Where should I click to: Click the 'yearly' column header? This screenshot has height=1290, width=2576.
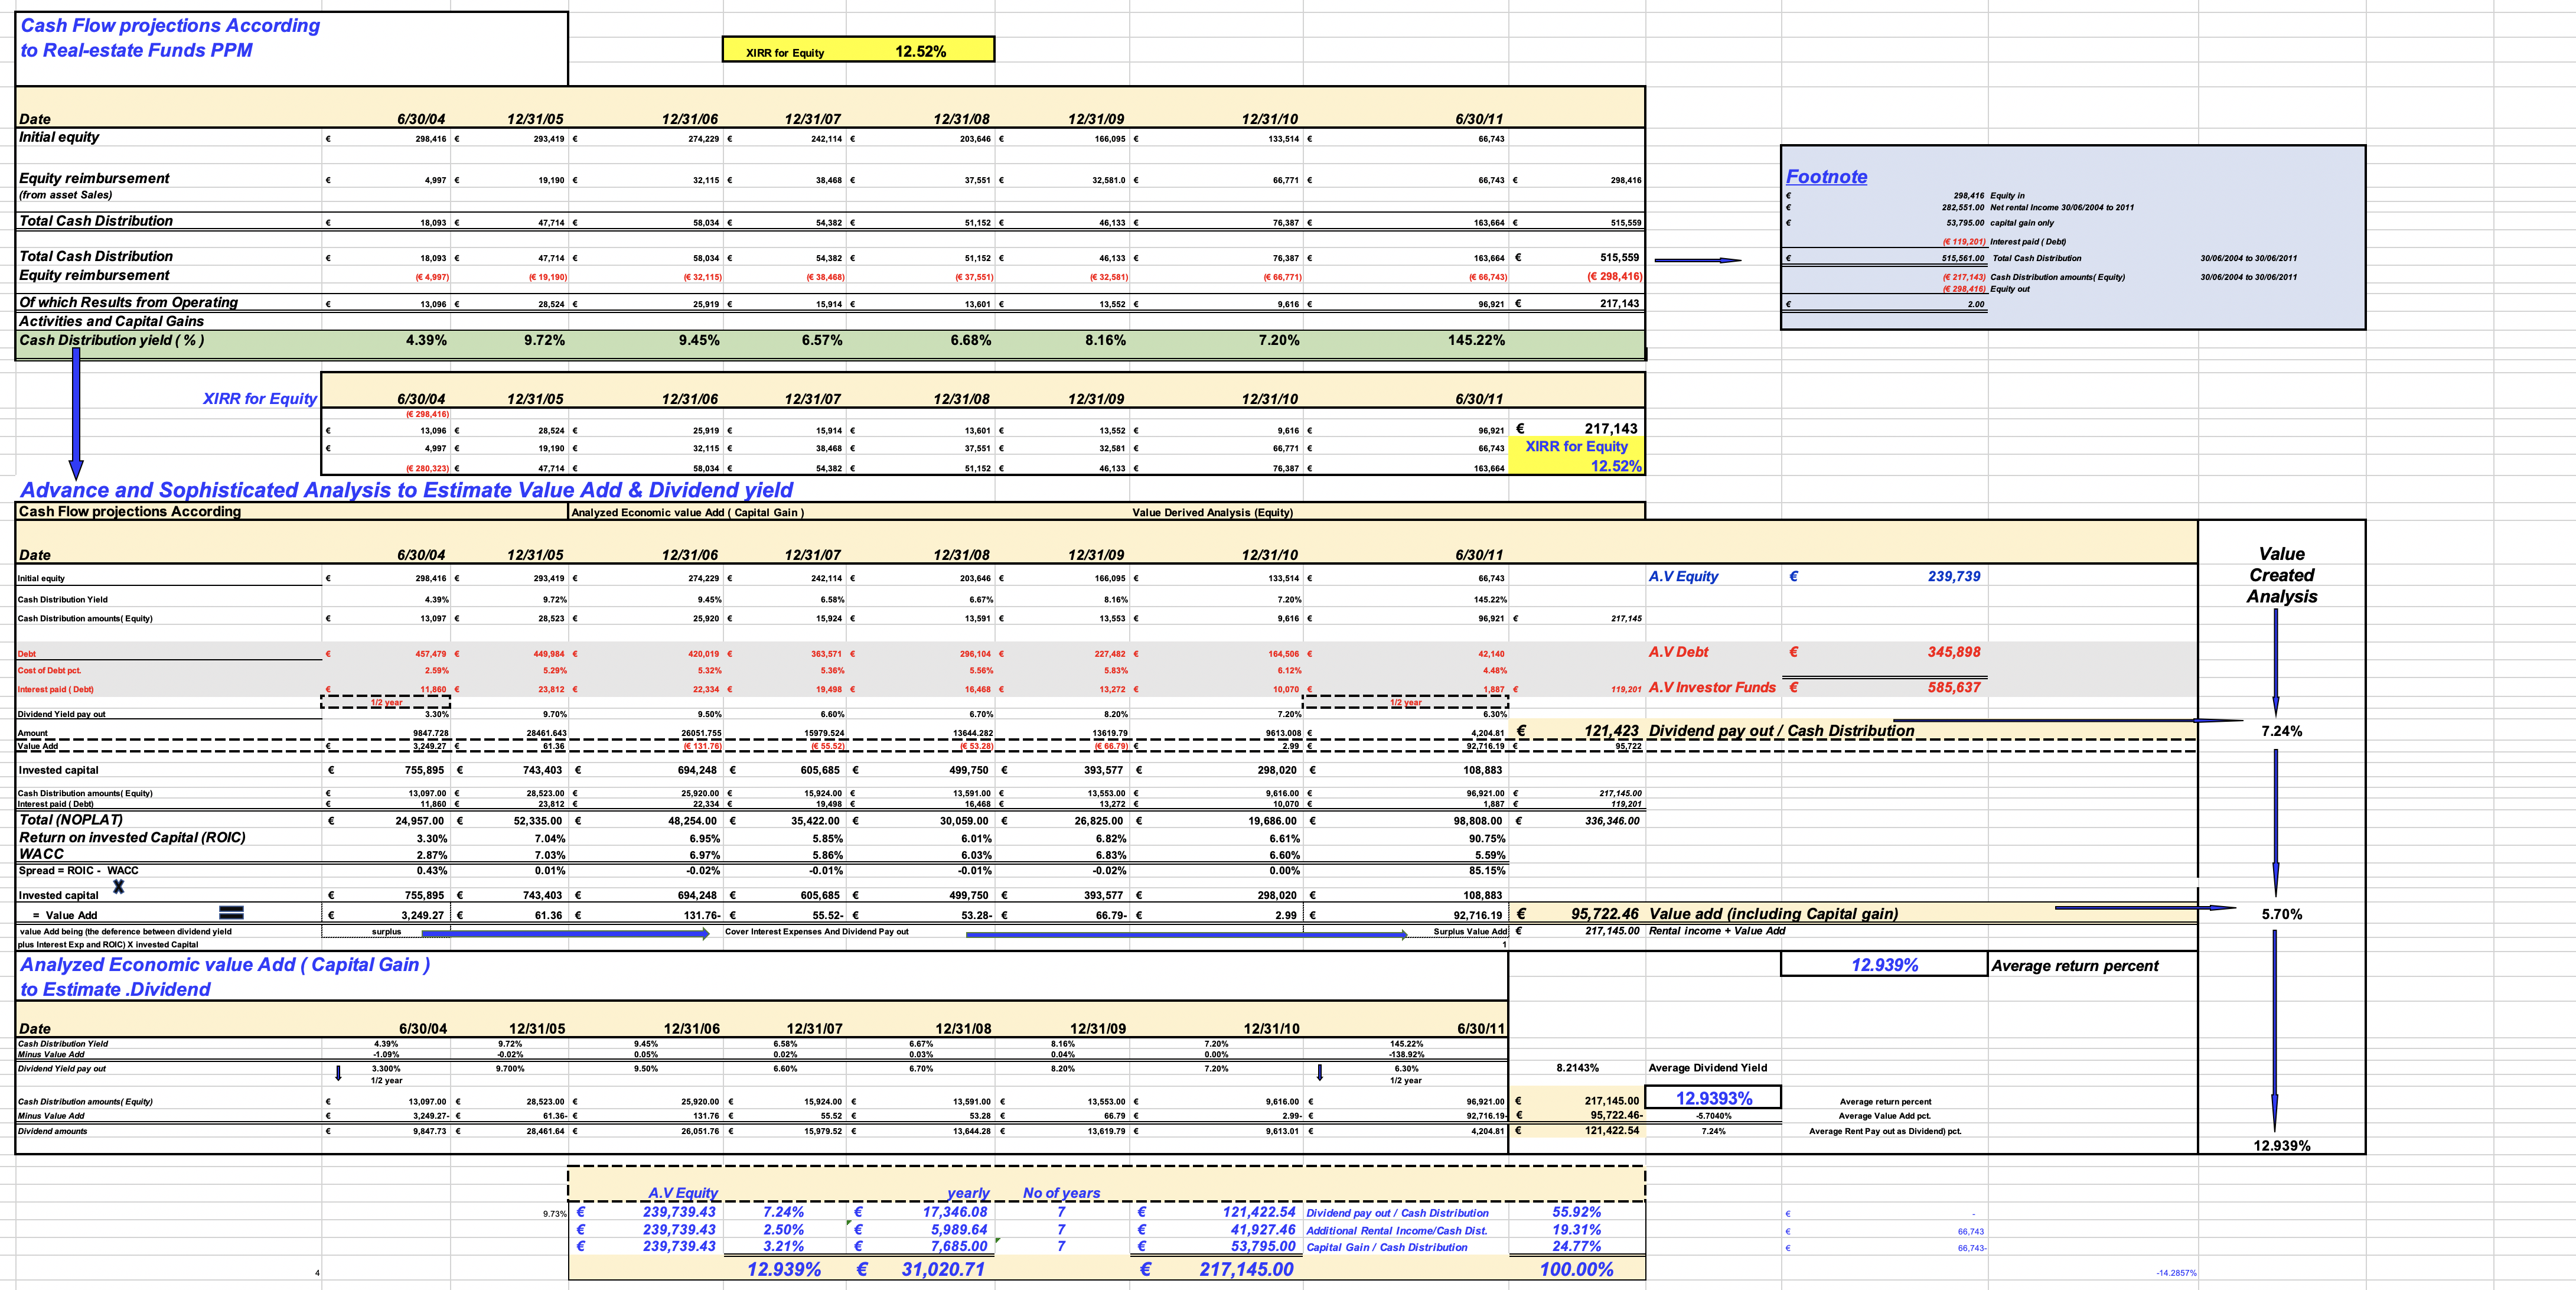[968, 1193]
